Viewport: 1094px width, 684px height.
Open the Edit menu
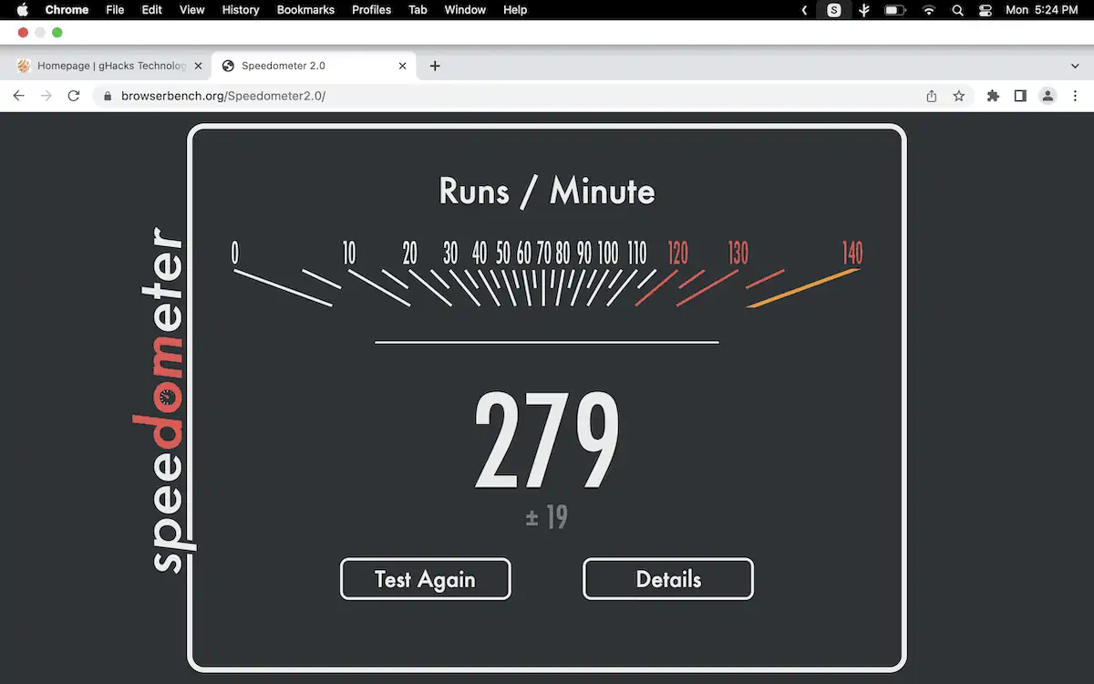(x=151, y=10)
